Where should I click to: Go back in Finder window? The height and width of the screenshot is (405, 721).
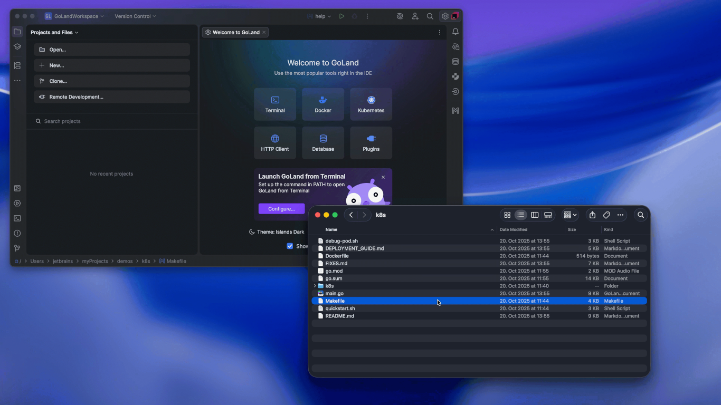coord(351,215)
